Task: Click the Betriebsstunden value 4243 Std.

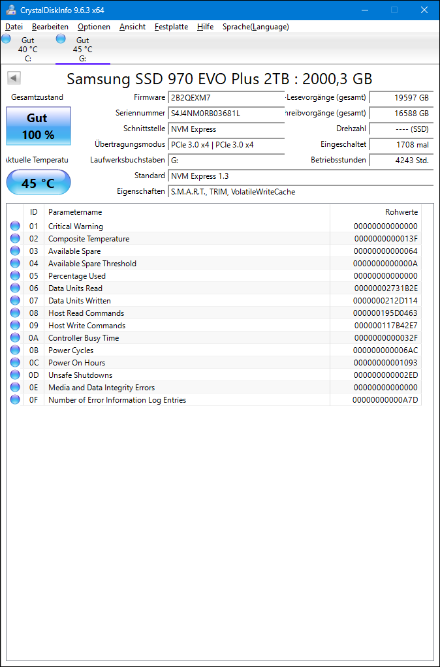Action: click(x=401, y=161)
